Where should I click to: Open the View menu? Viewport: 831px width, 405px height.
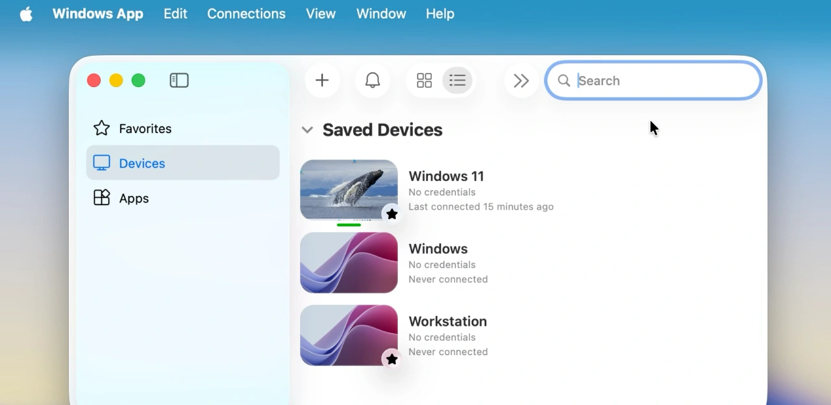tap(321, 14)
